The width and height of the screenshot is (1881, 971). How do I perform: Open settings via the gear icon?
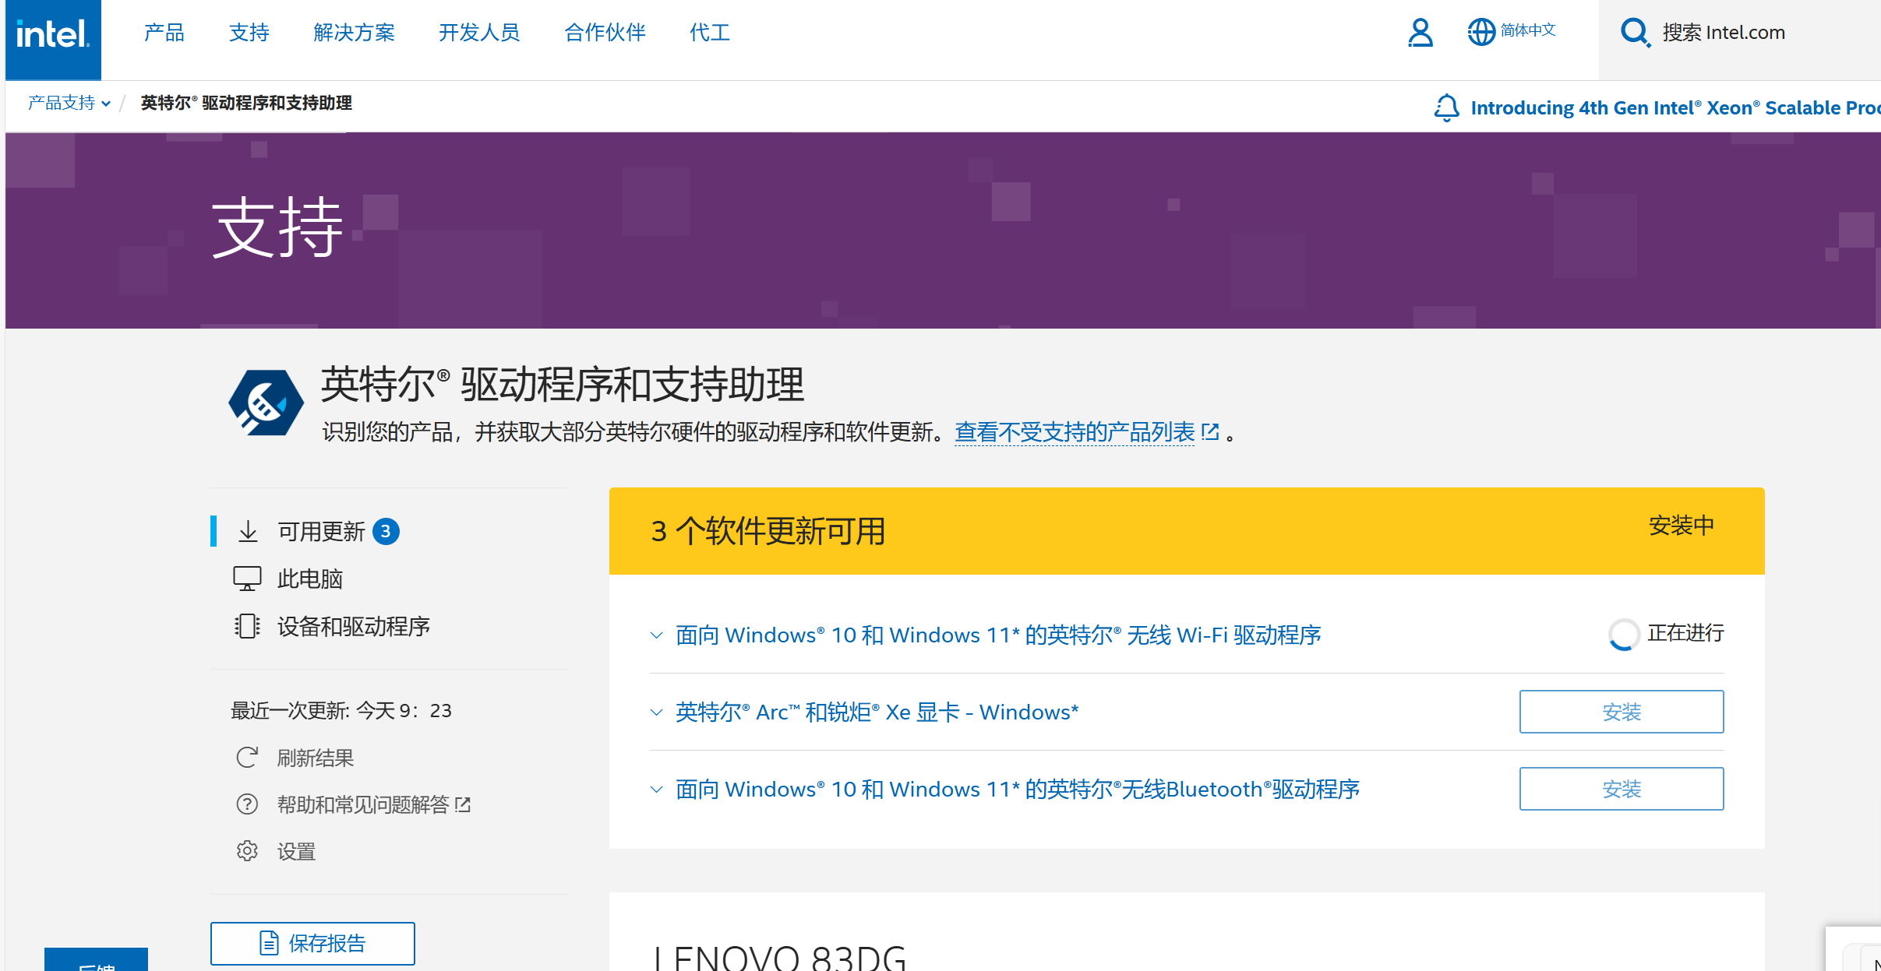point(247,850)
